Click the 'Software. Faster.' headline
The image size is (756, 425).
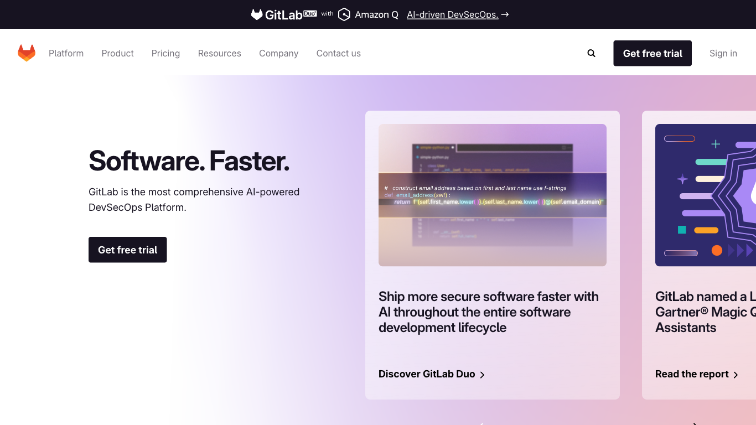pyautogui.click(x=189, y=160)
